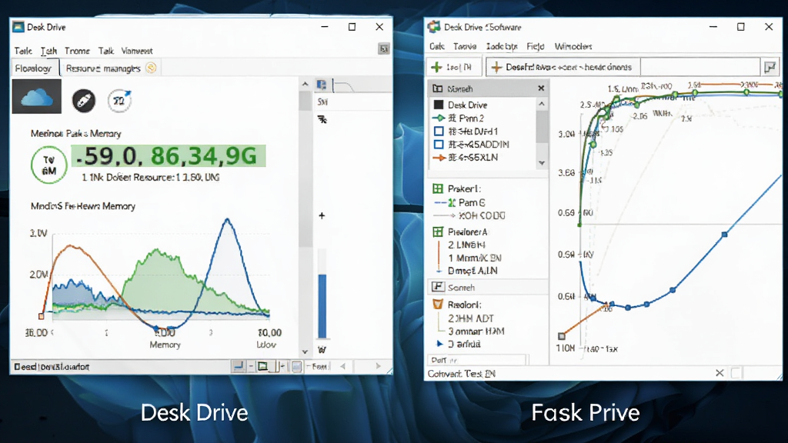
Task: Click the empty toolbar input field
Action: pyautogui.click(x=700, y=67)
